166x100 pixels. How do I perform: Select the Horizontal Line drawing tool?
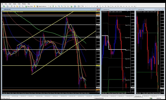pyautogui.click(x=92, y=6)
